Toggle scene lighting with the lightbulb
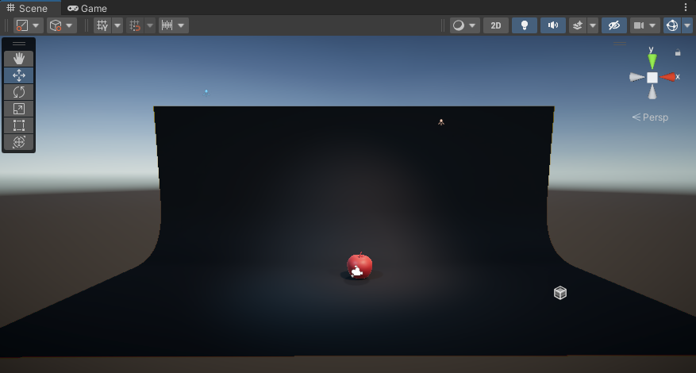Image resolution: width=696 pixels, height=373 pixels. click(x=524, y=25)
